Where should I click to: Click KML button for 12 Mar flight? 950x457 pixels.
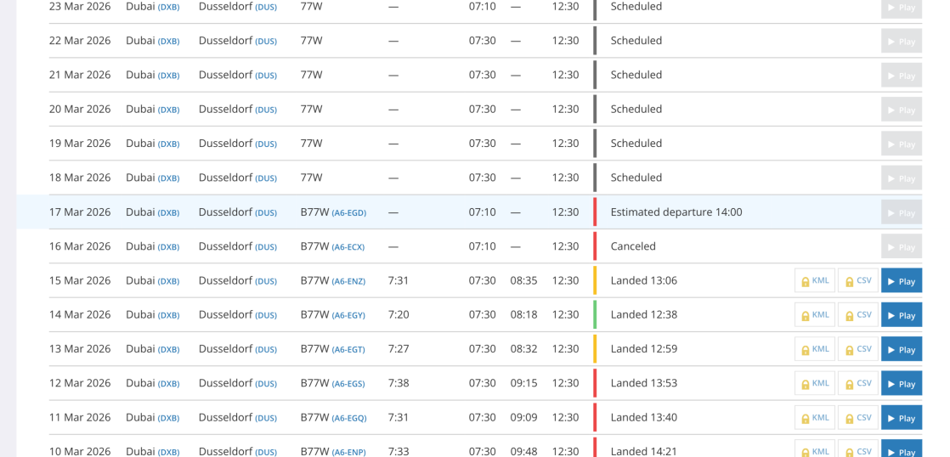[x=814, y=383]
